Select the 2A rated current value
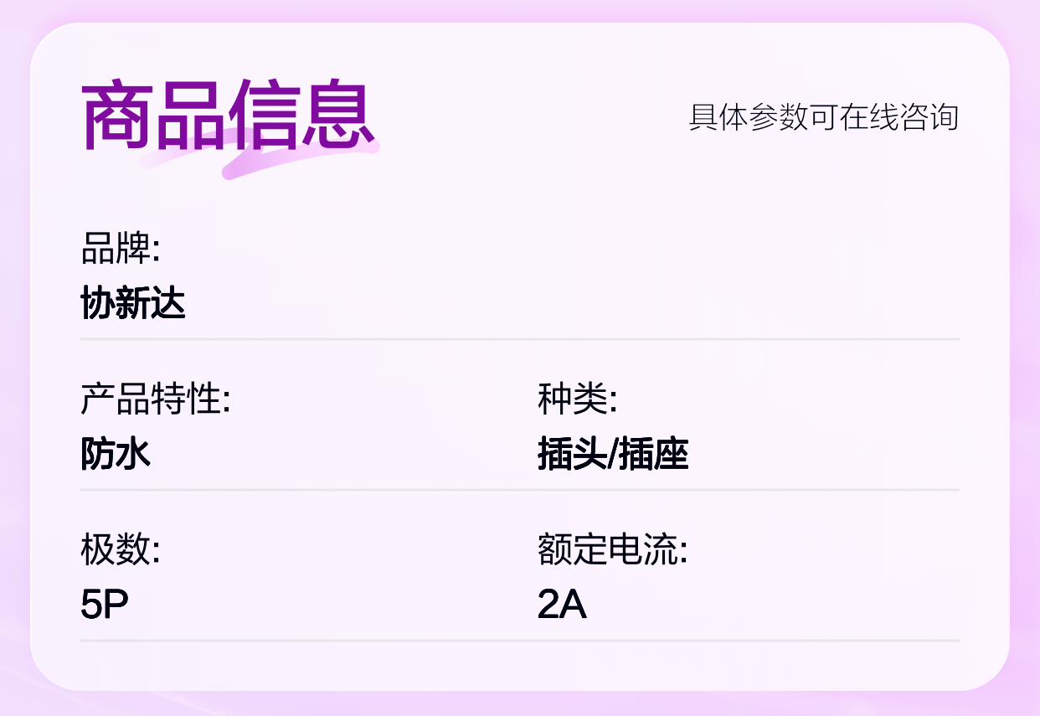Image resolution: width=1040 pixels, height=716 pixels. pos(561,605)
